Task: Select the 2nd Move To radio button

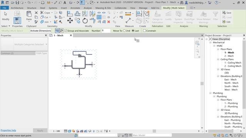Action: (124, 31)
